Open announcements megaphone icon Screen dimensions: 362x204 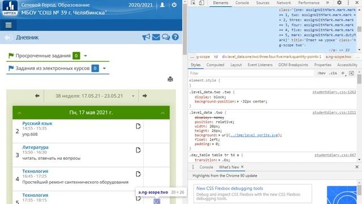146,37
